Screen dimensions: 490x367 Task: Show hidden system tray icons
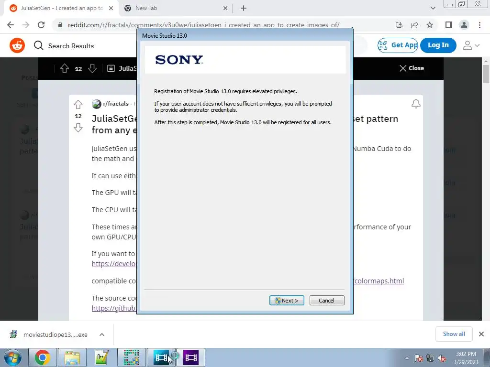[x=407, y=358]
